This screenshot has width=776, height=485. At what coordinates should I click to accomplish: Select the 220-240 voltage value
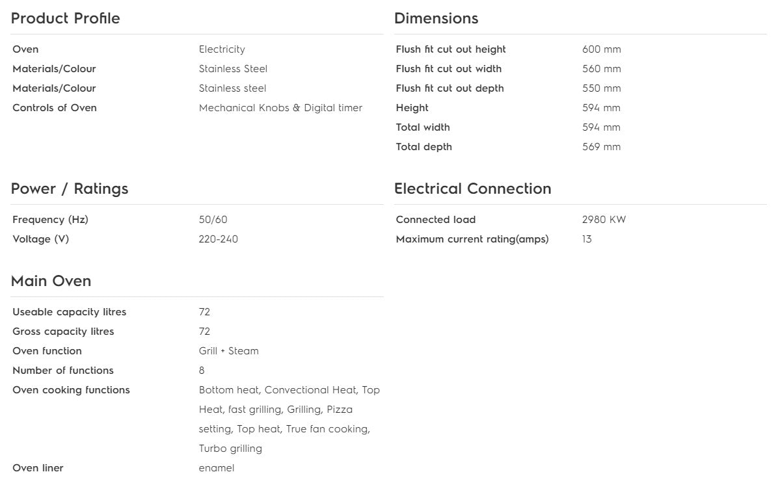(219, 239)
